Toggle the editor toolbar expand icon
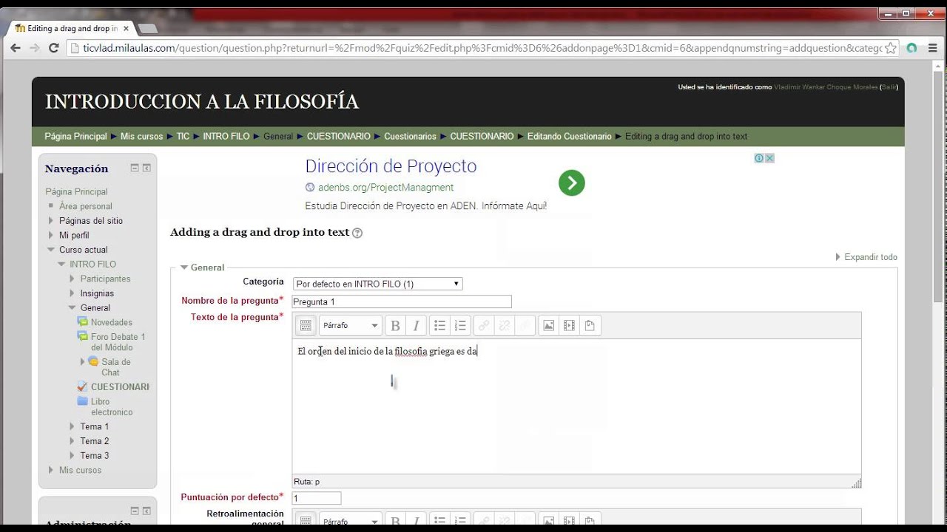 [x=306, y=325]
